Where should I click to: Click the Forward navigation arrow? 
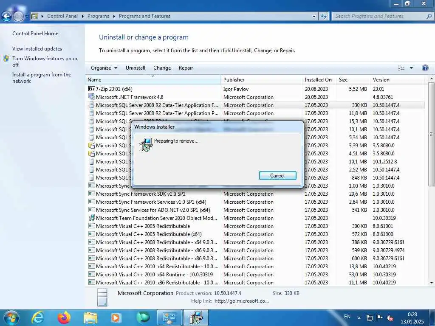tap(18, 17)
